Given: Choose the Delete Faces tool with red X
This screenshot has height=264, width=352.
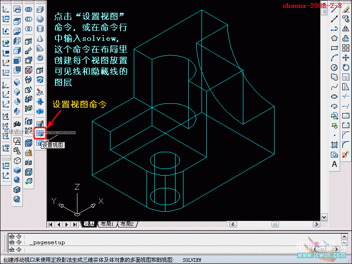Looking at the screenshot, I should click(x=29, y=70).
